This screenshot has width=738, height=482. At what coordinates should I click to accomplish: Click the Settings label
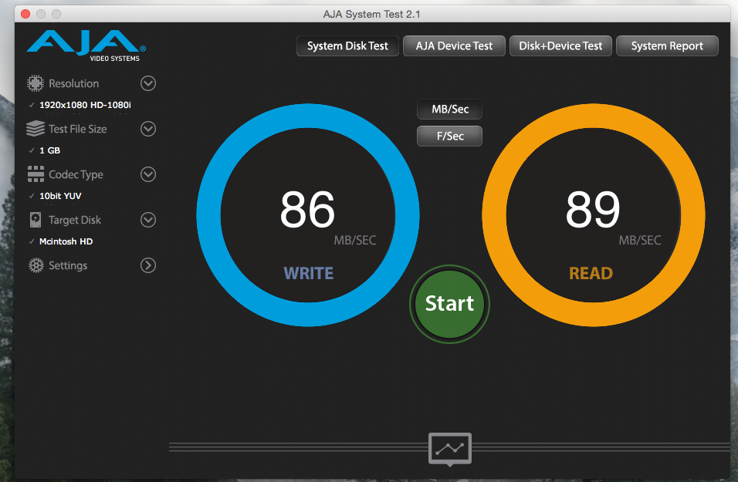(68, 266)
